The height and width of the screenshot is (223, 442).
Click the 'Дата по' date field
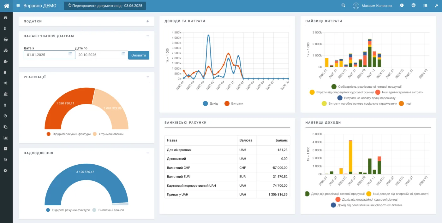pos(101,55)
